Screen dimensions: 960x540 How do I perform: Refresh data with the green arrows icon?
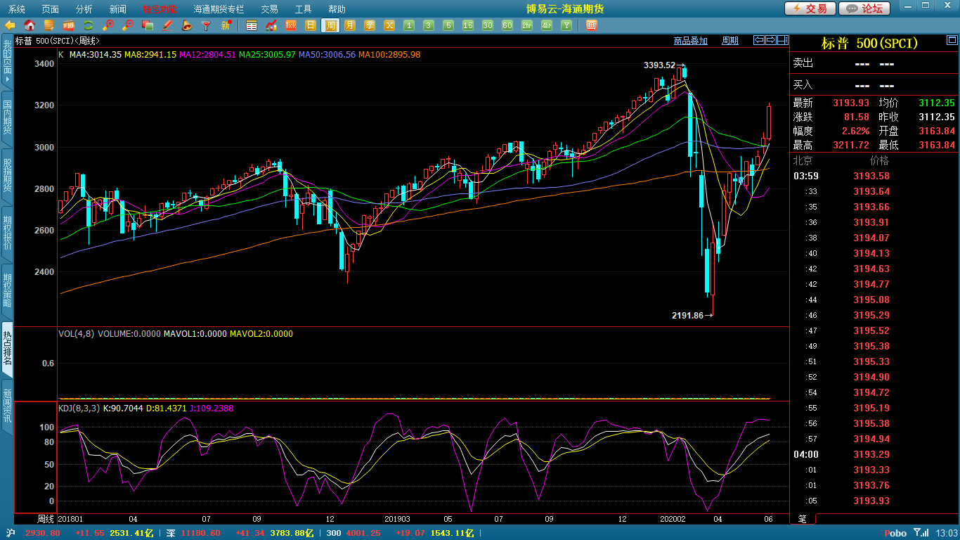89,25
